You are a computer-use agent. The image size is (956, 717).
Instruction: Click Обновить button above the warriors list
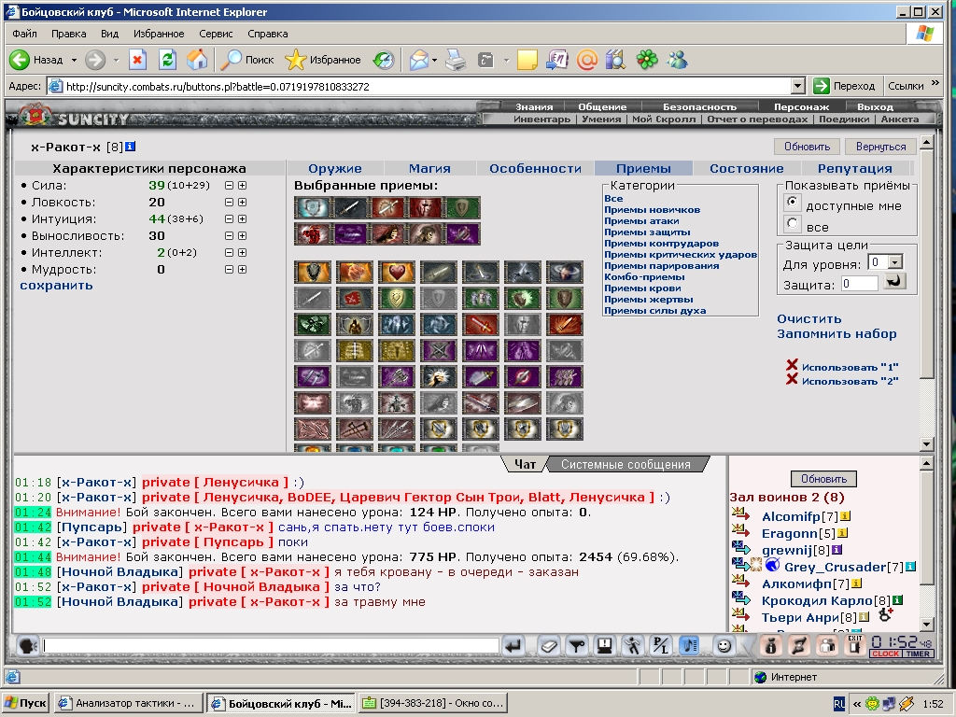[x=823, y=479]
